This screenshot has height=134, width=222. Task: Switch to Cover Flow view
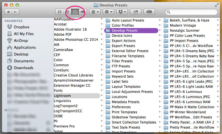[82, 12]
